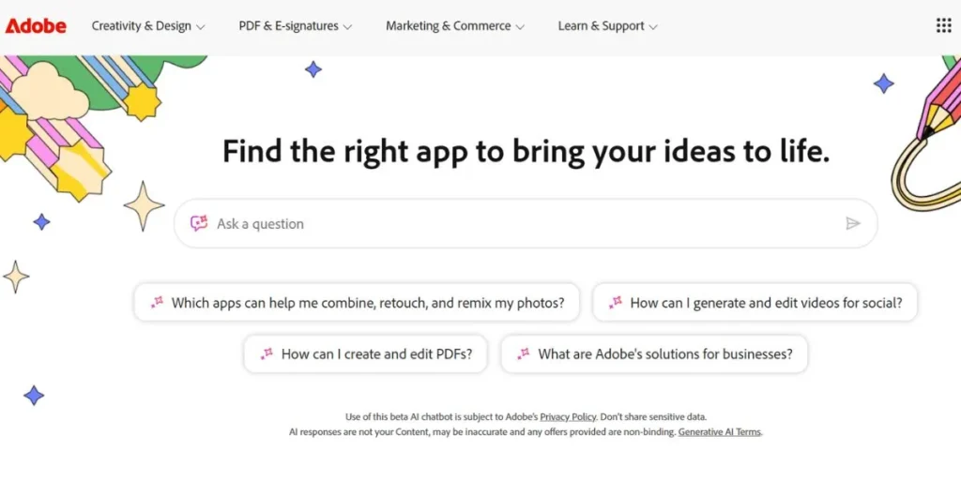Select "How can I create and edit PDFs?"
961x480 pixels.
376,354
